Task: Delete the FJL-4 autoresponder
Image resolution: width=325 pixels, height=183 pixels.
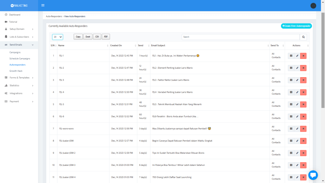Action: pos(303,92)
